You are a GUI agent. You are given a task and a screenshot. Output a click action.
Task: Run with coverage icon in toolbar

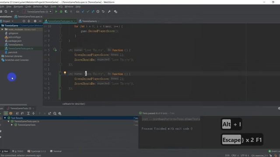point(66,12)
